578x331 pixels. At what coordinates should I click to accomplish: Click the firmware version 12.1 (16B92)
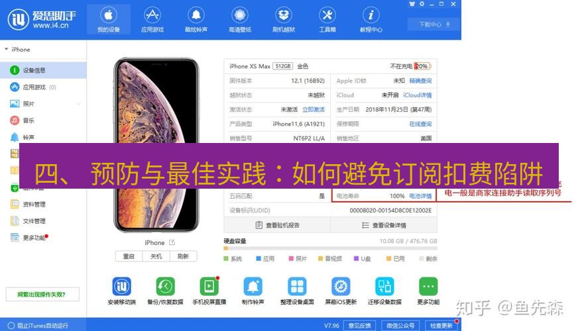click(x=308, y=81)
